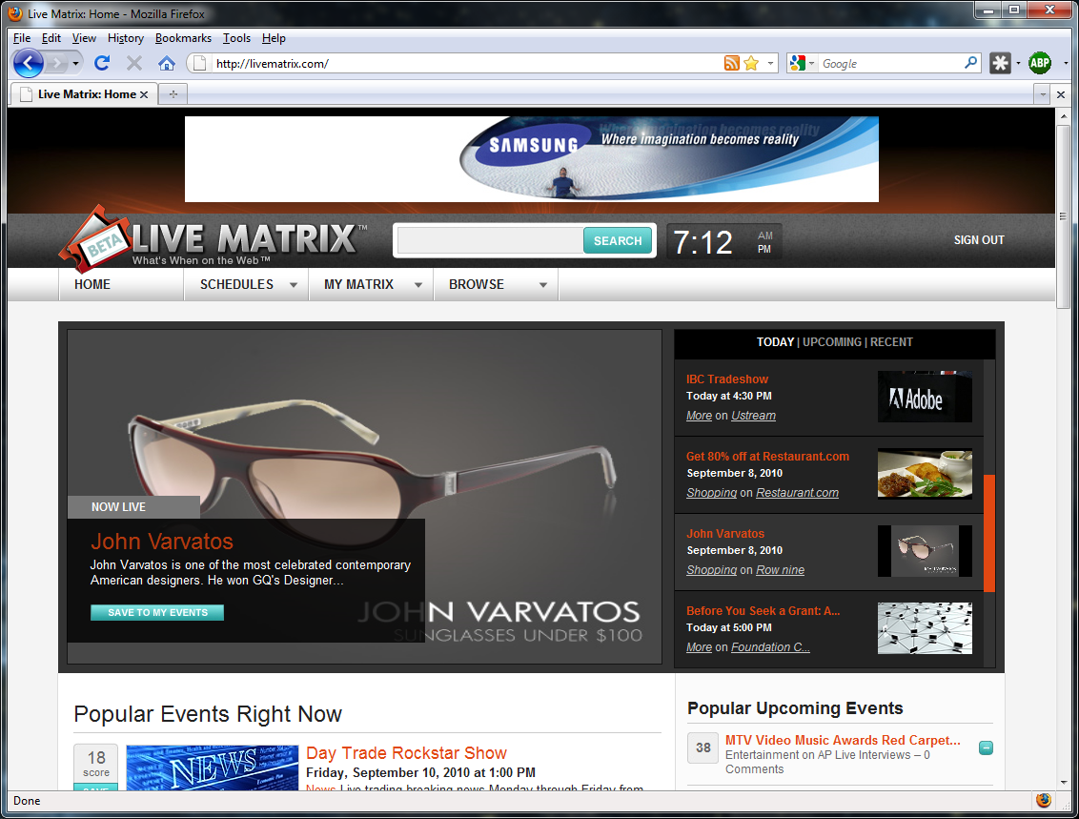Reload the page with the refresh icon

coord(102,63)
